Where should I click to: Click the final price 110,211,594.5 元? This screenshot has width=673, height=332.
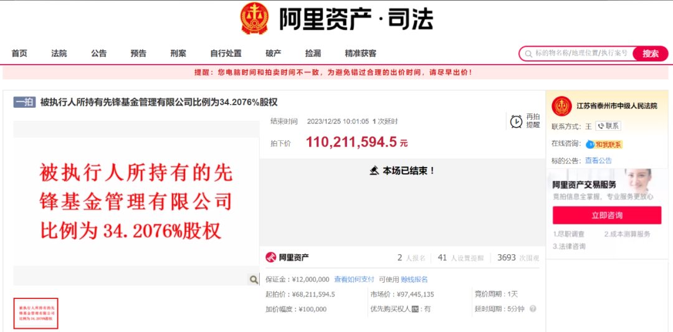coord(356,143)
